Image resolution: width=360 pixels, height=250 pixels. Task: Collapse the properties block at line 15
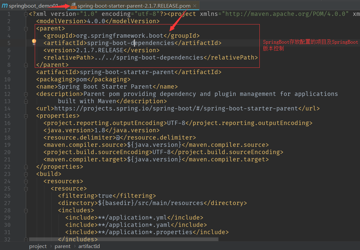(x=26, y=116)
